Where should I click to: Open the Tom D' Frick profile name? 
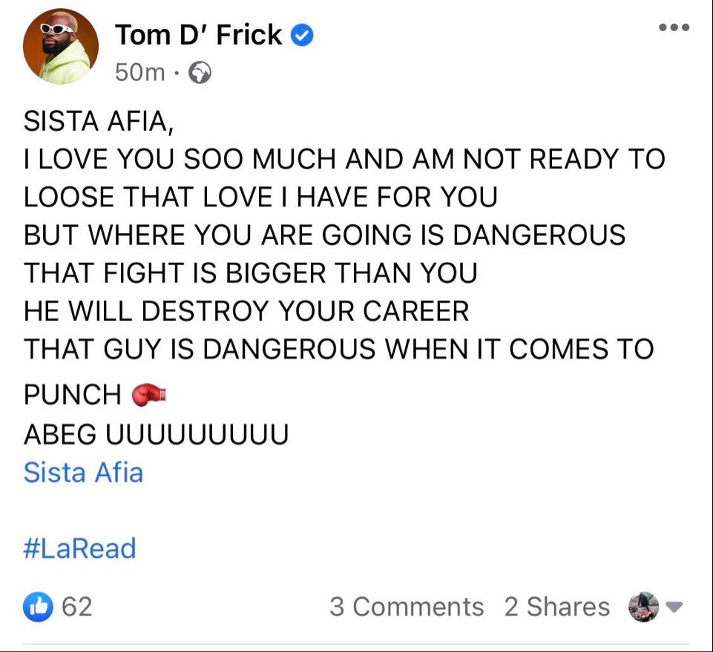click(198, 35)
